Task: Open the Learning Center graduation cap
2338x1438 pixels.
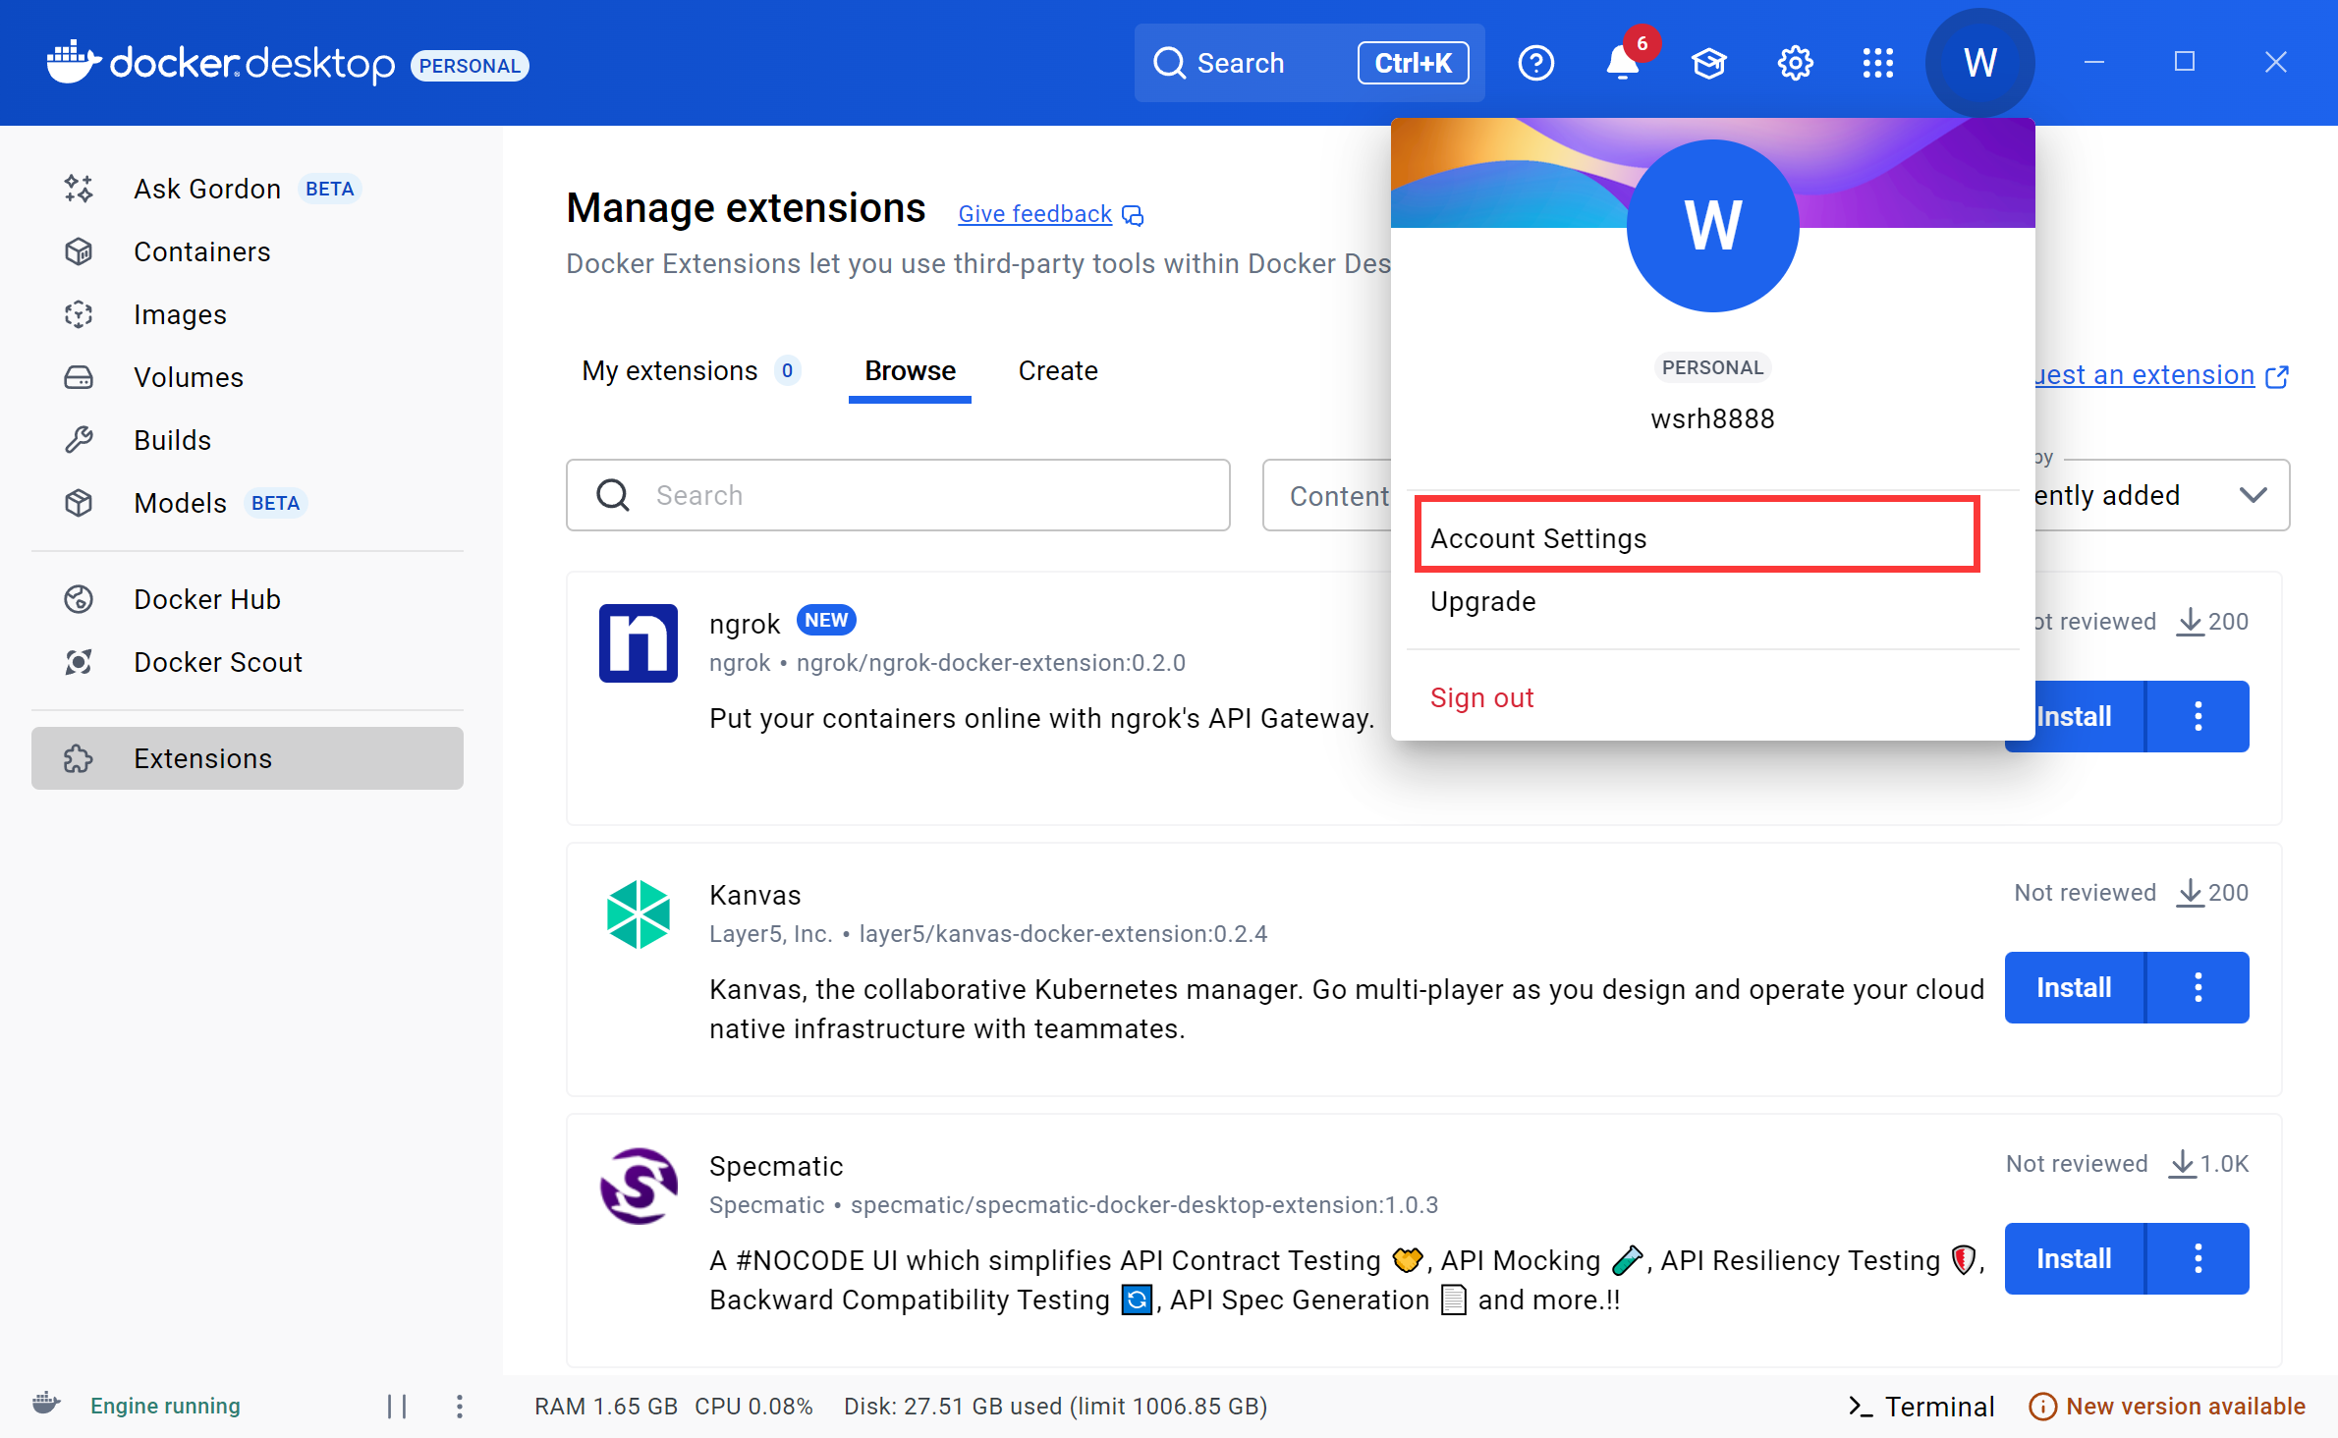Action: tap(1709, 62)
